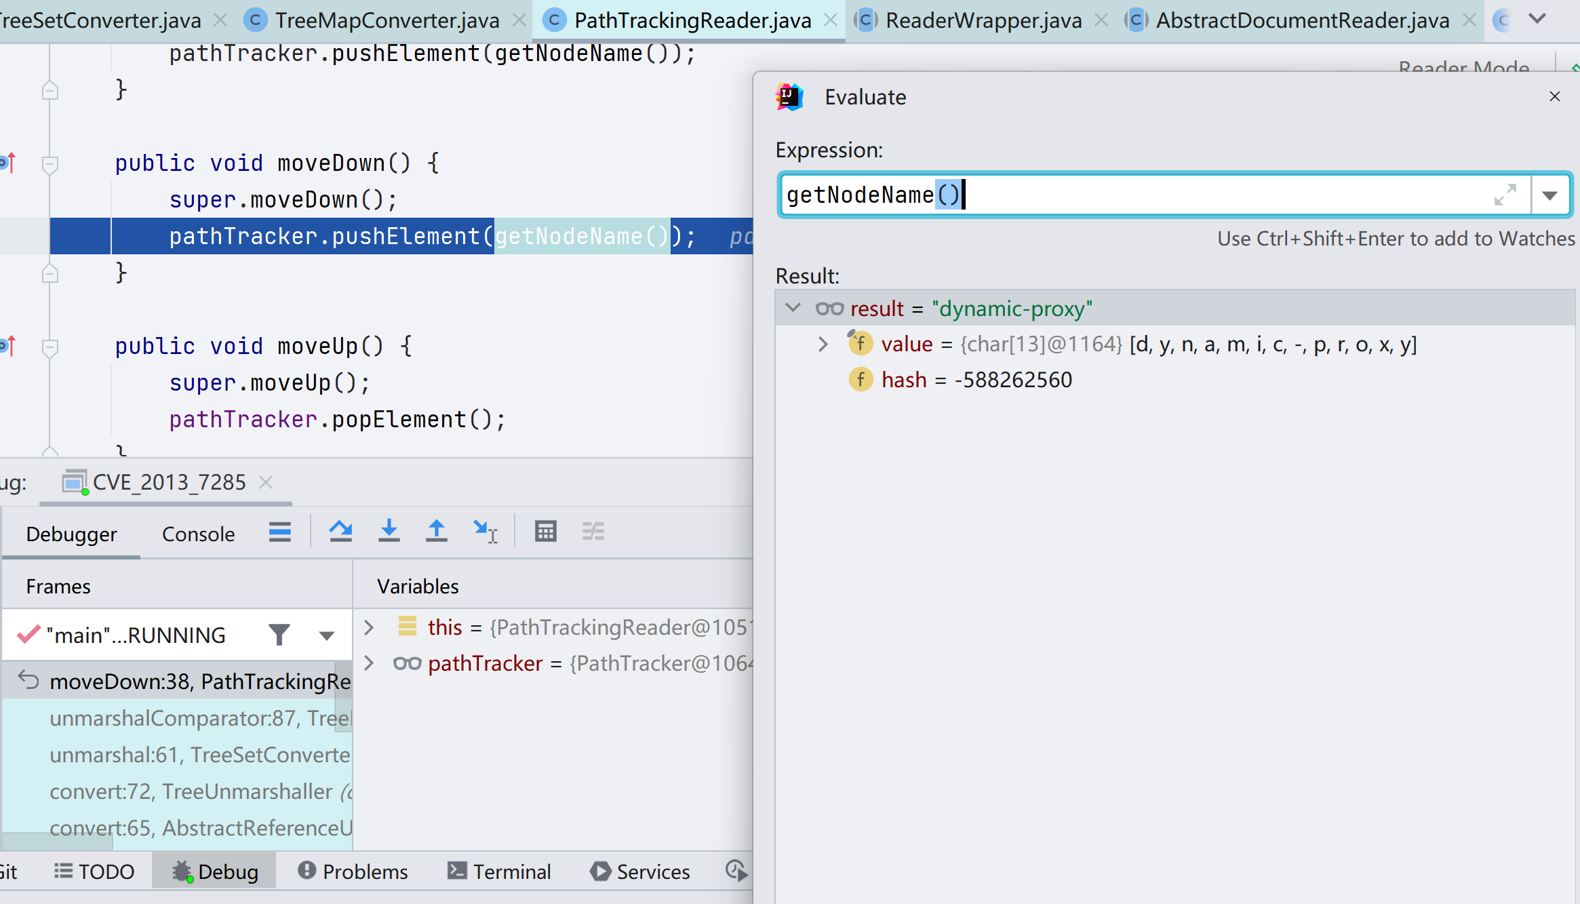The image size is (1580, 904).
Task: Switch to the Console tab
Action: tap(198, 534)
